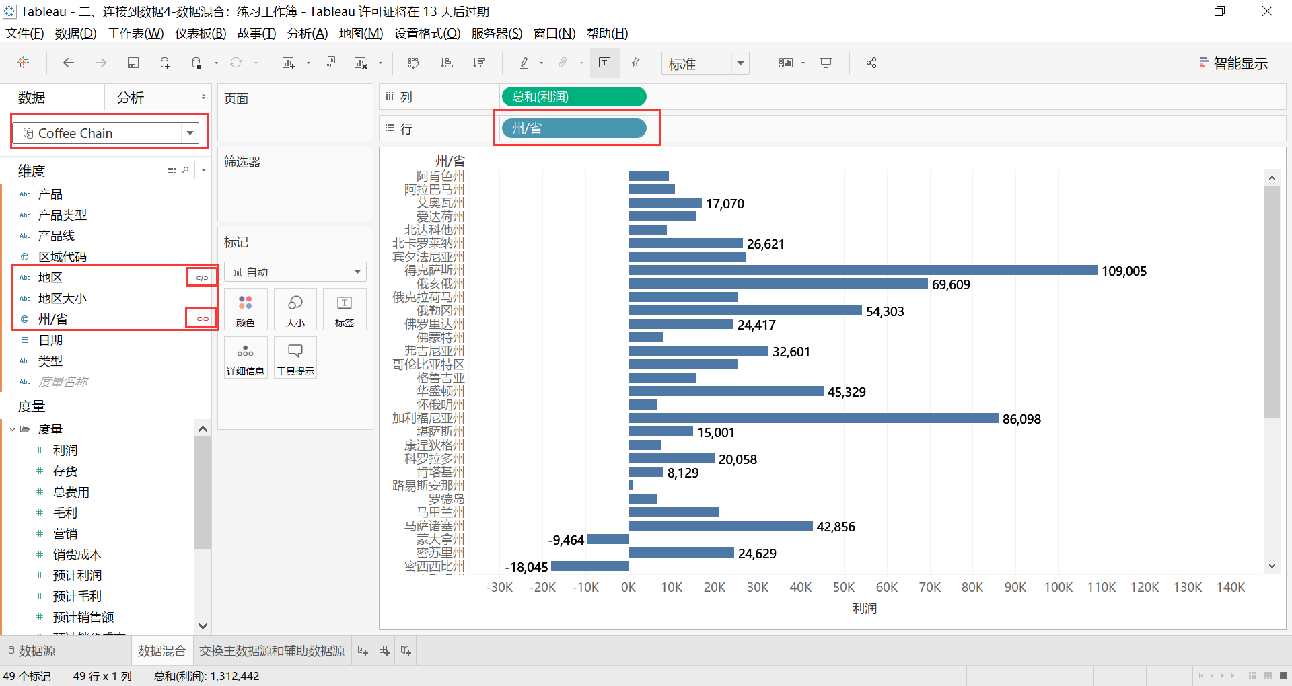
Task: Open the 标准 view fit dropdown
Action: (x=740, y=63)
